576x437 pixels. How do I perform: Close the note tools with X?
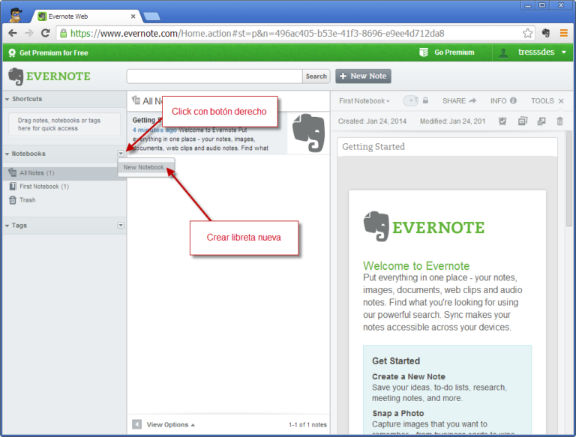point(561,101)
